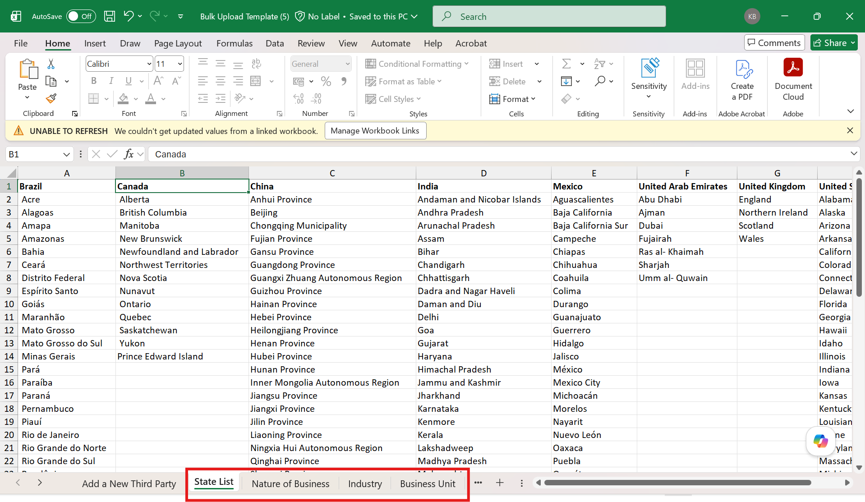This screenshot has width=865, height=502.
Task: Open the font size dropdown
Action: (x=180, y=64)
